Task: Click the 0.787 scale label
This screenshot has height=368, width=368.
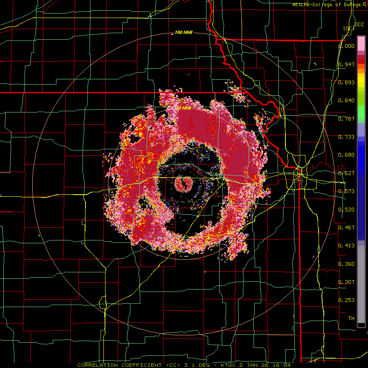Action: tap(346, 119)
